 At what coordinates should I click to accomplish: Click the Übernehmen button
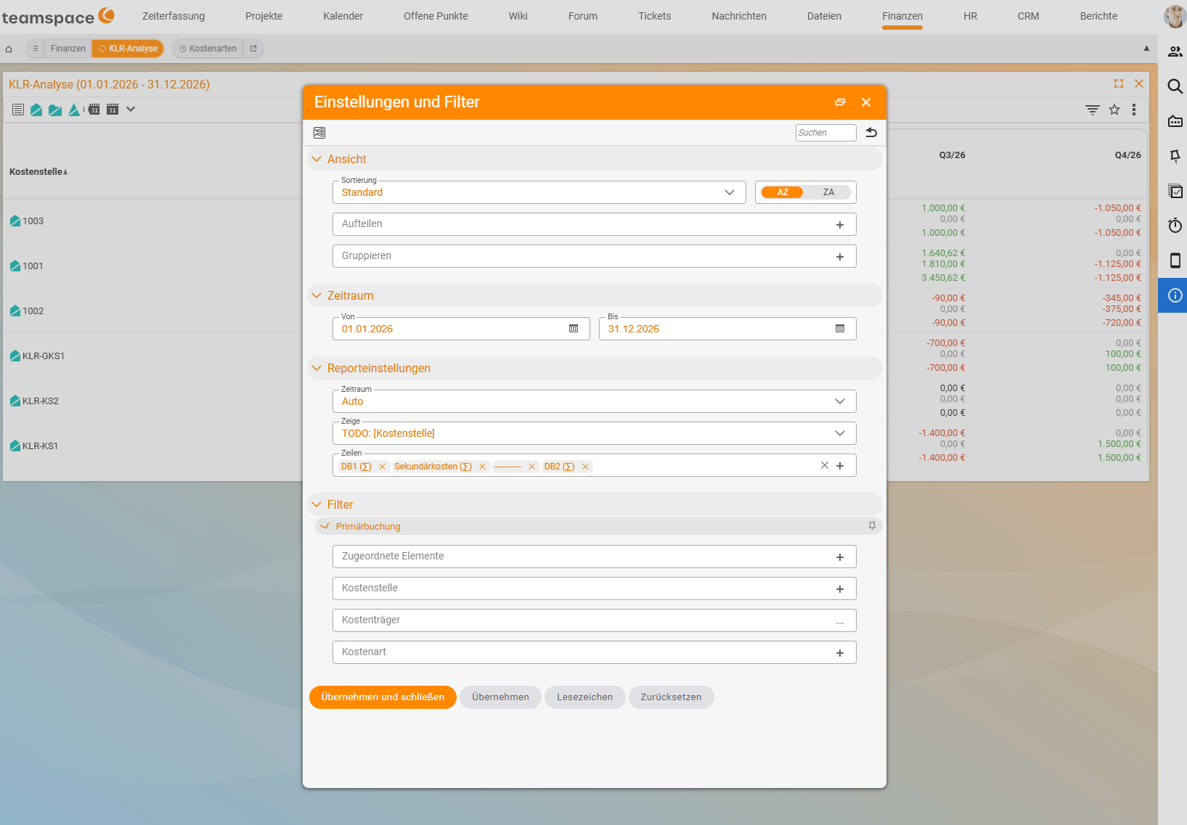(x=500, y=697)
